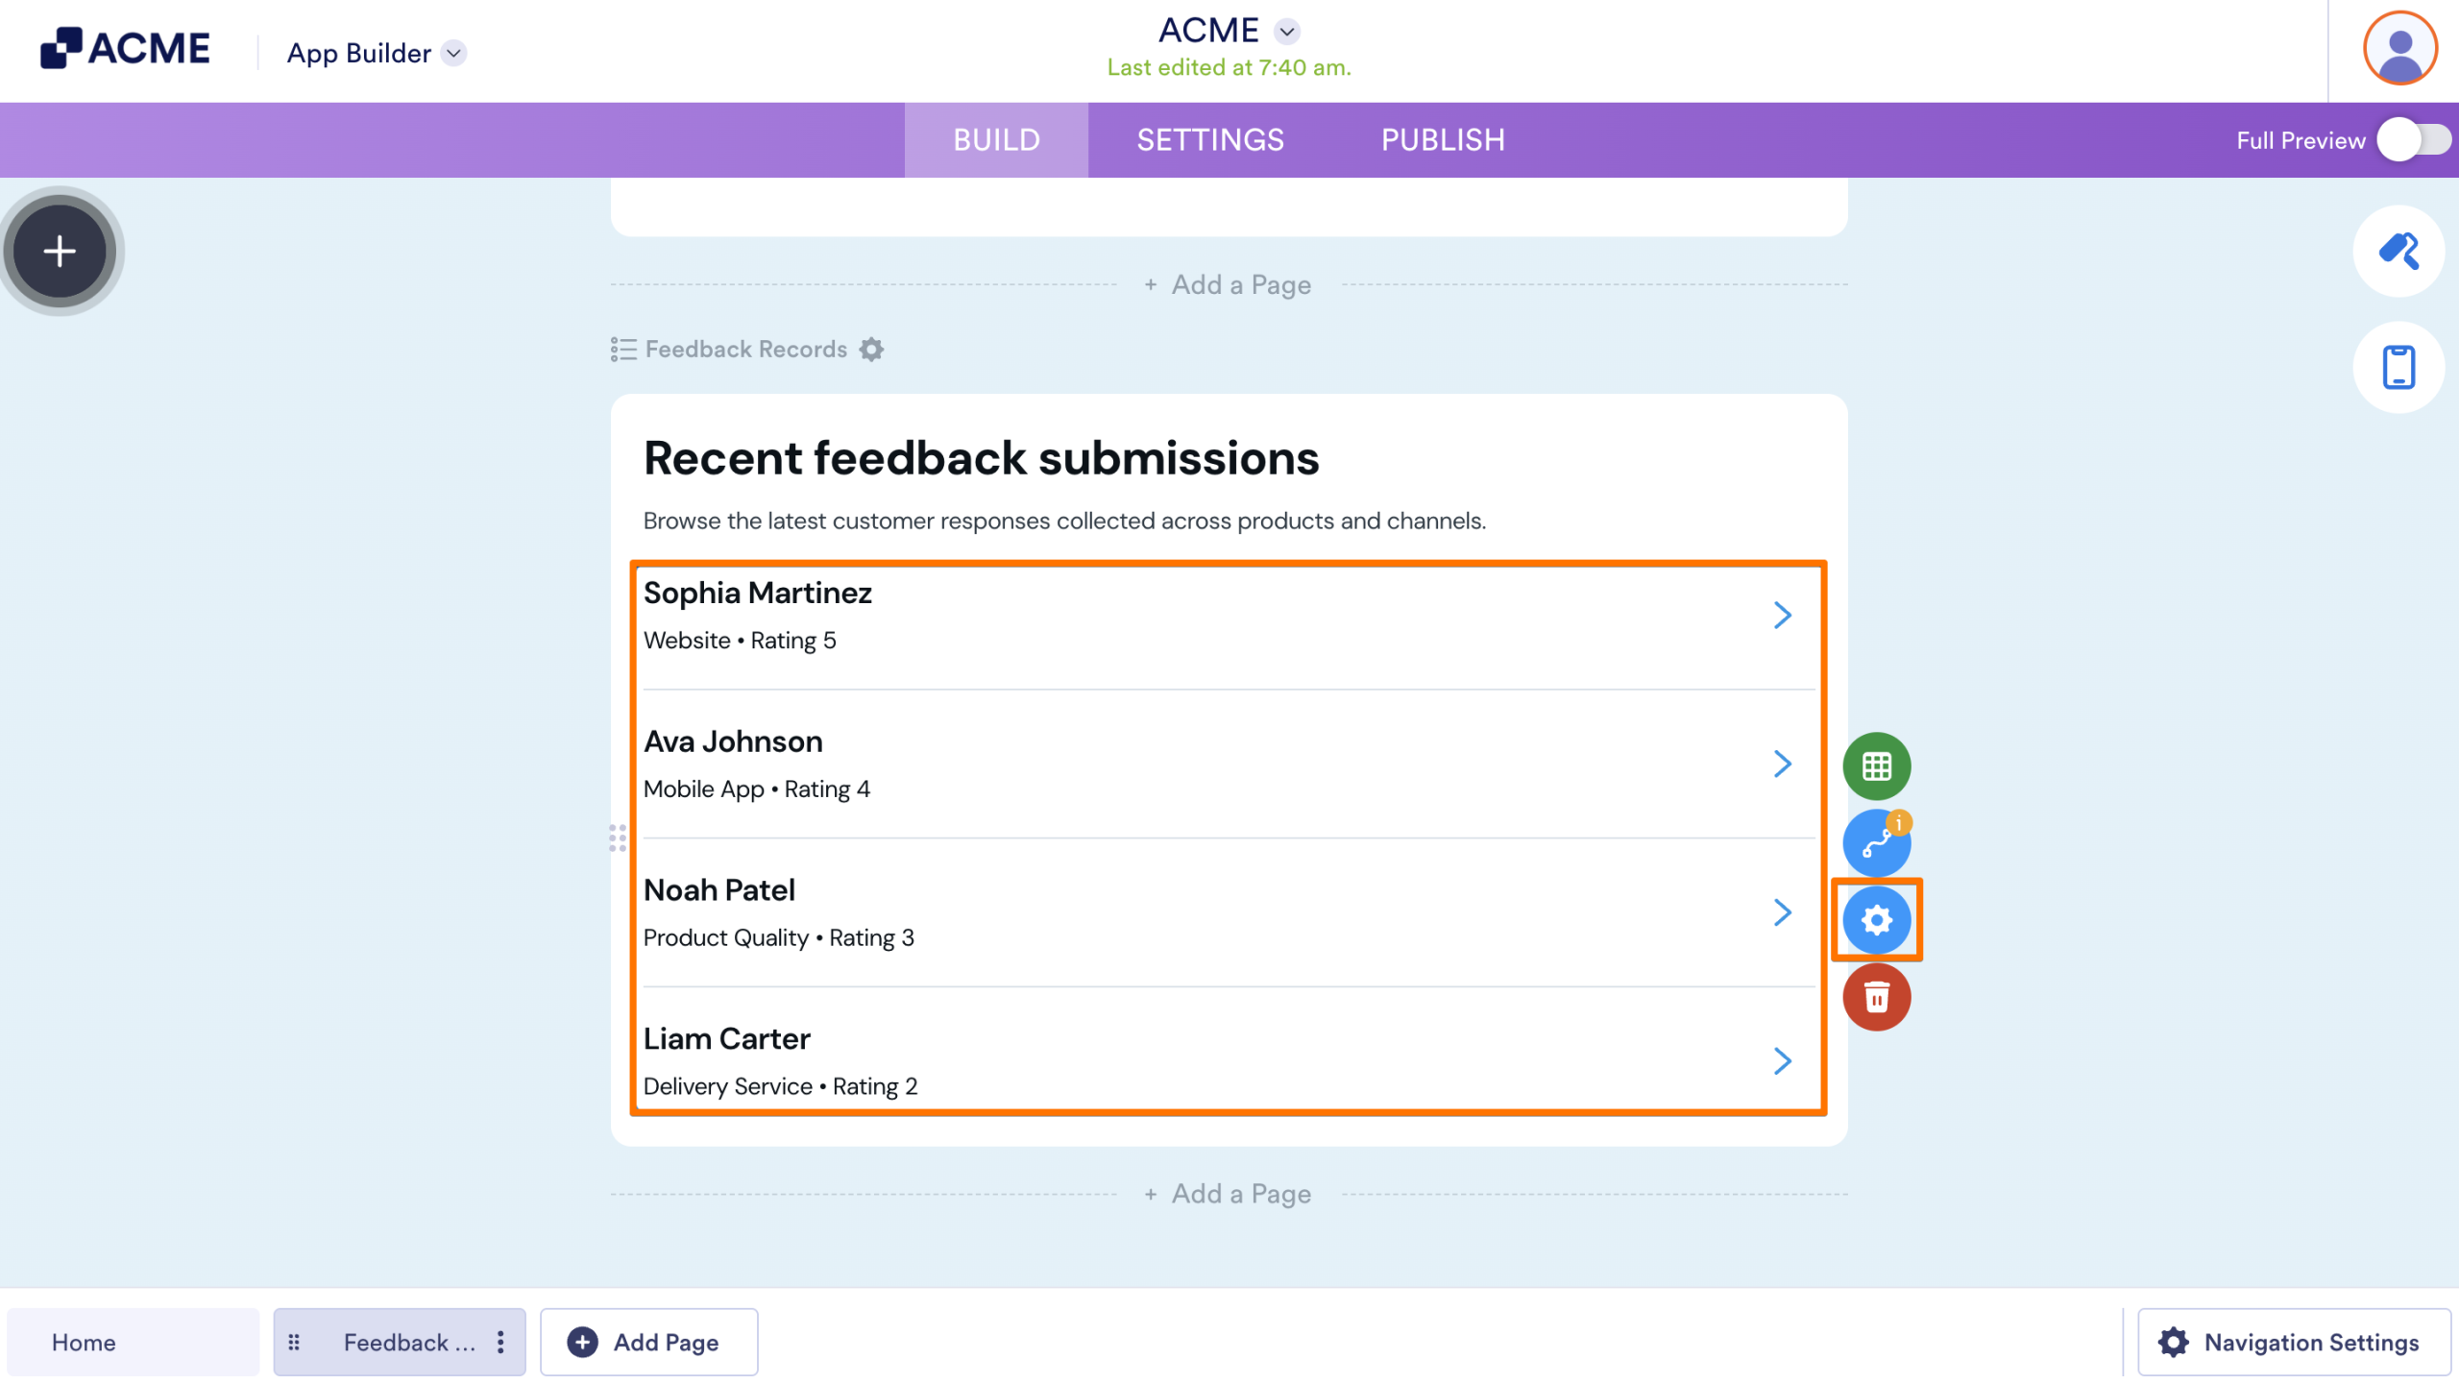Switch to the PUBLISH tab
The width and height of the screenshot is (2459, 1384).
coord(1443,140)
